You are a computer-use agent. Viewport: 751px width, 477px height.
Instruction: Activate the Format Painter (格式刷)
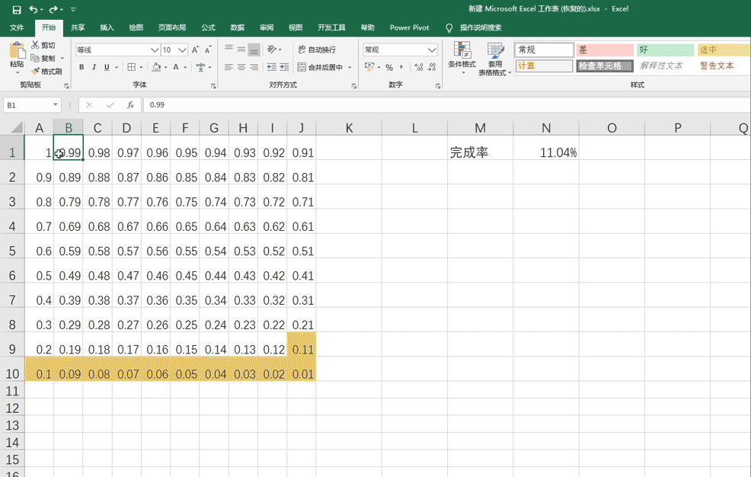pyautogui.click(x=46, y=72)
